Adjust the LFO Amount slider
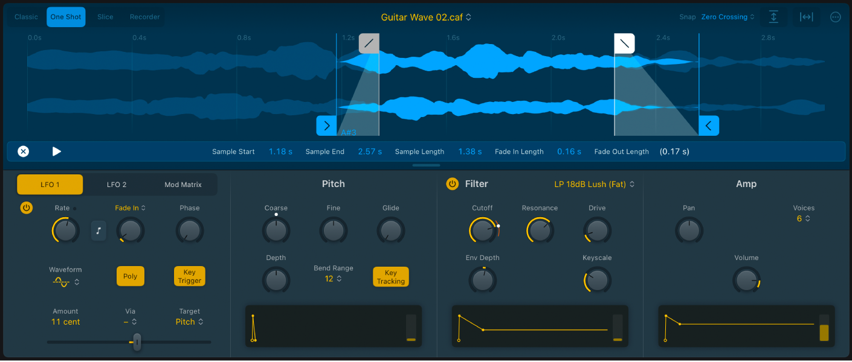The height and width of the screenshot is (362, 852). tap(137, 342)
